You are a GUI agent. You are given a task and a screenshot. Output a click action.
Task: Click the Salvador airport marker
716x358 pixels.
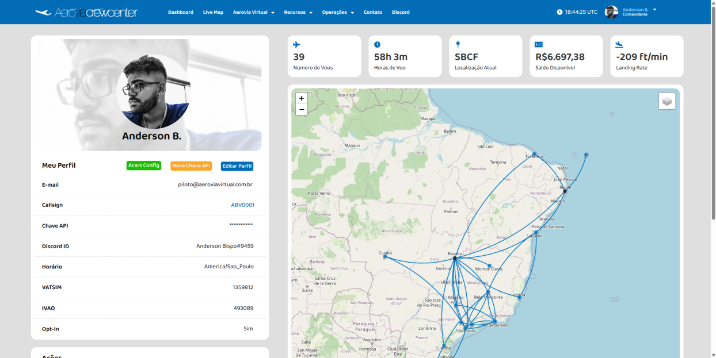point(536,233)
